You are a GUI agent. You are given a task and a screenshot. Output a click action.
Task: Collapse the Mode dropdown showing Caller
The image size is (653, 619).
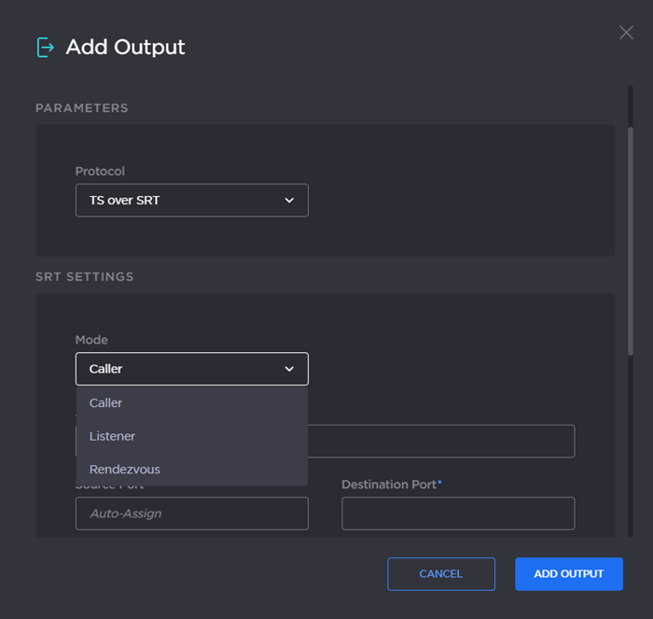[191, 369]
